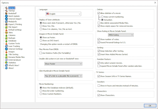The width and height of the screenshot is (158, 109).
Task: Select the Batch Update globe icon
Action: tap(6, 16)
